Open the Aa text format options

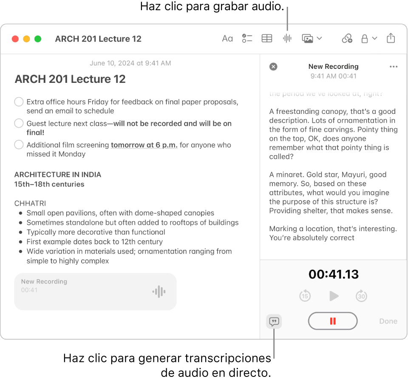click(227, 39)
